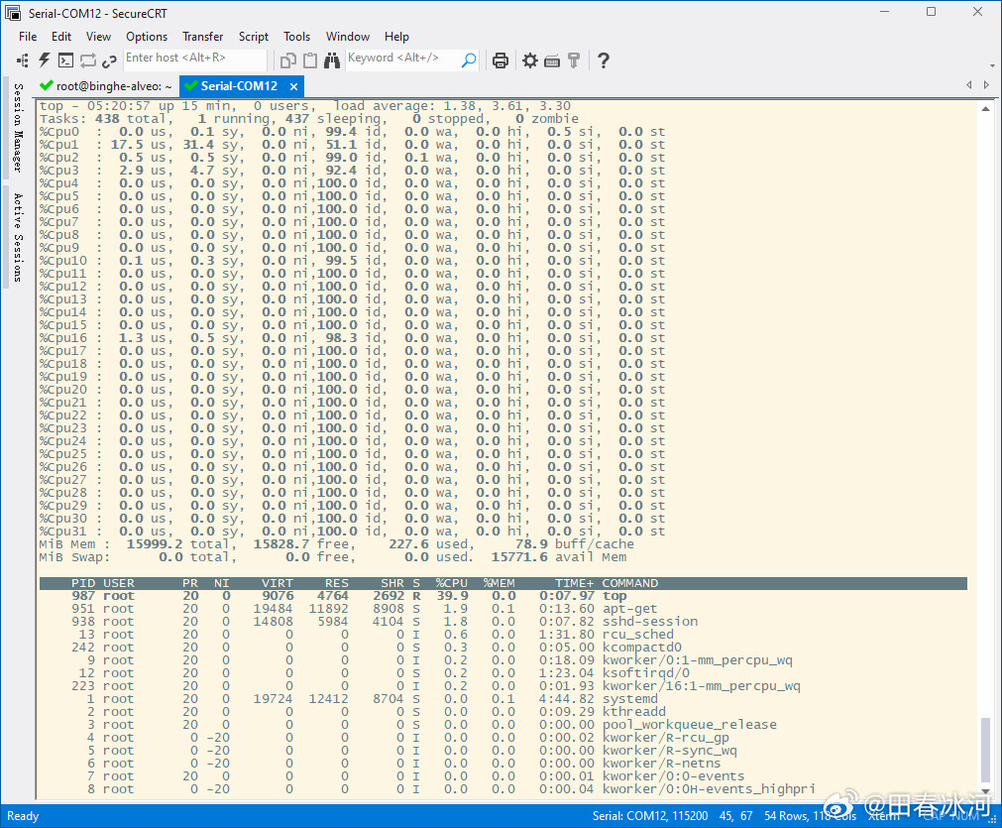Viewport: 1002px width, 828px height.
Task: Click the 'kcompactd0' process command
Action: (x=641, y=648)
